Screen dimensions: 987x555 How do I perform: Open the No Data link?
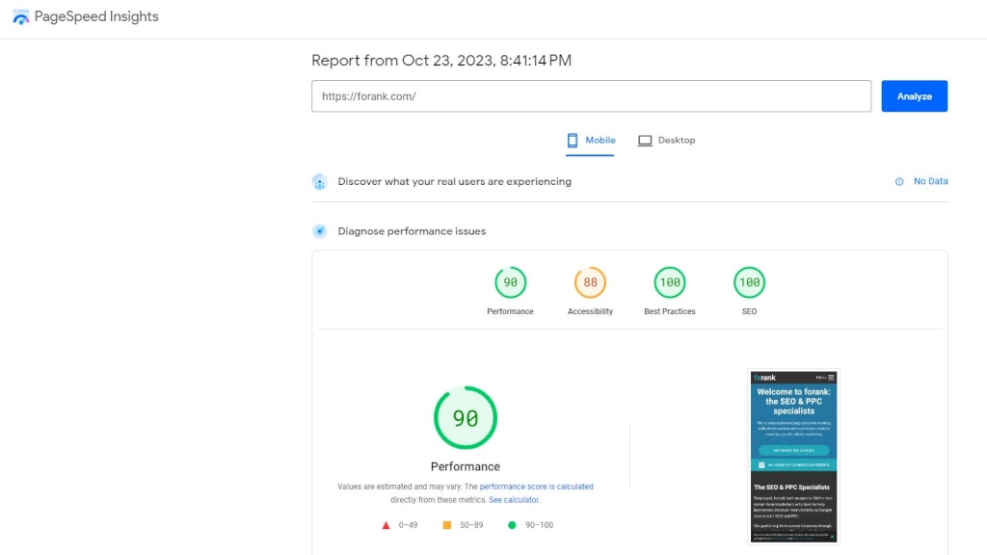click(930, 181)
